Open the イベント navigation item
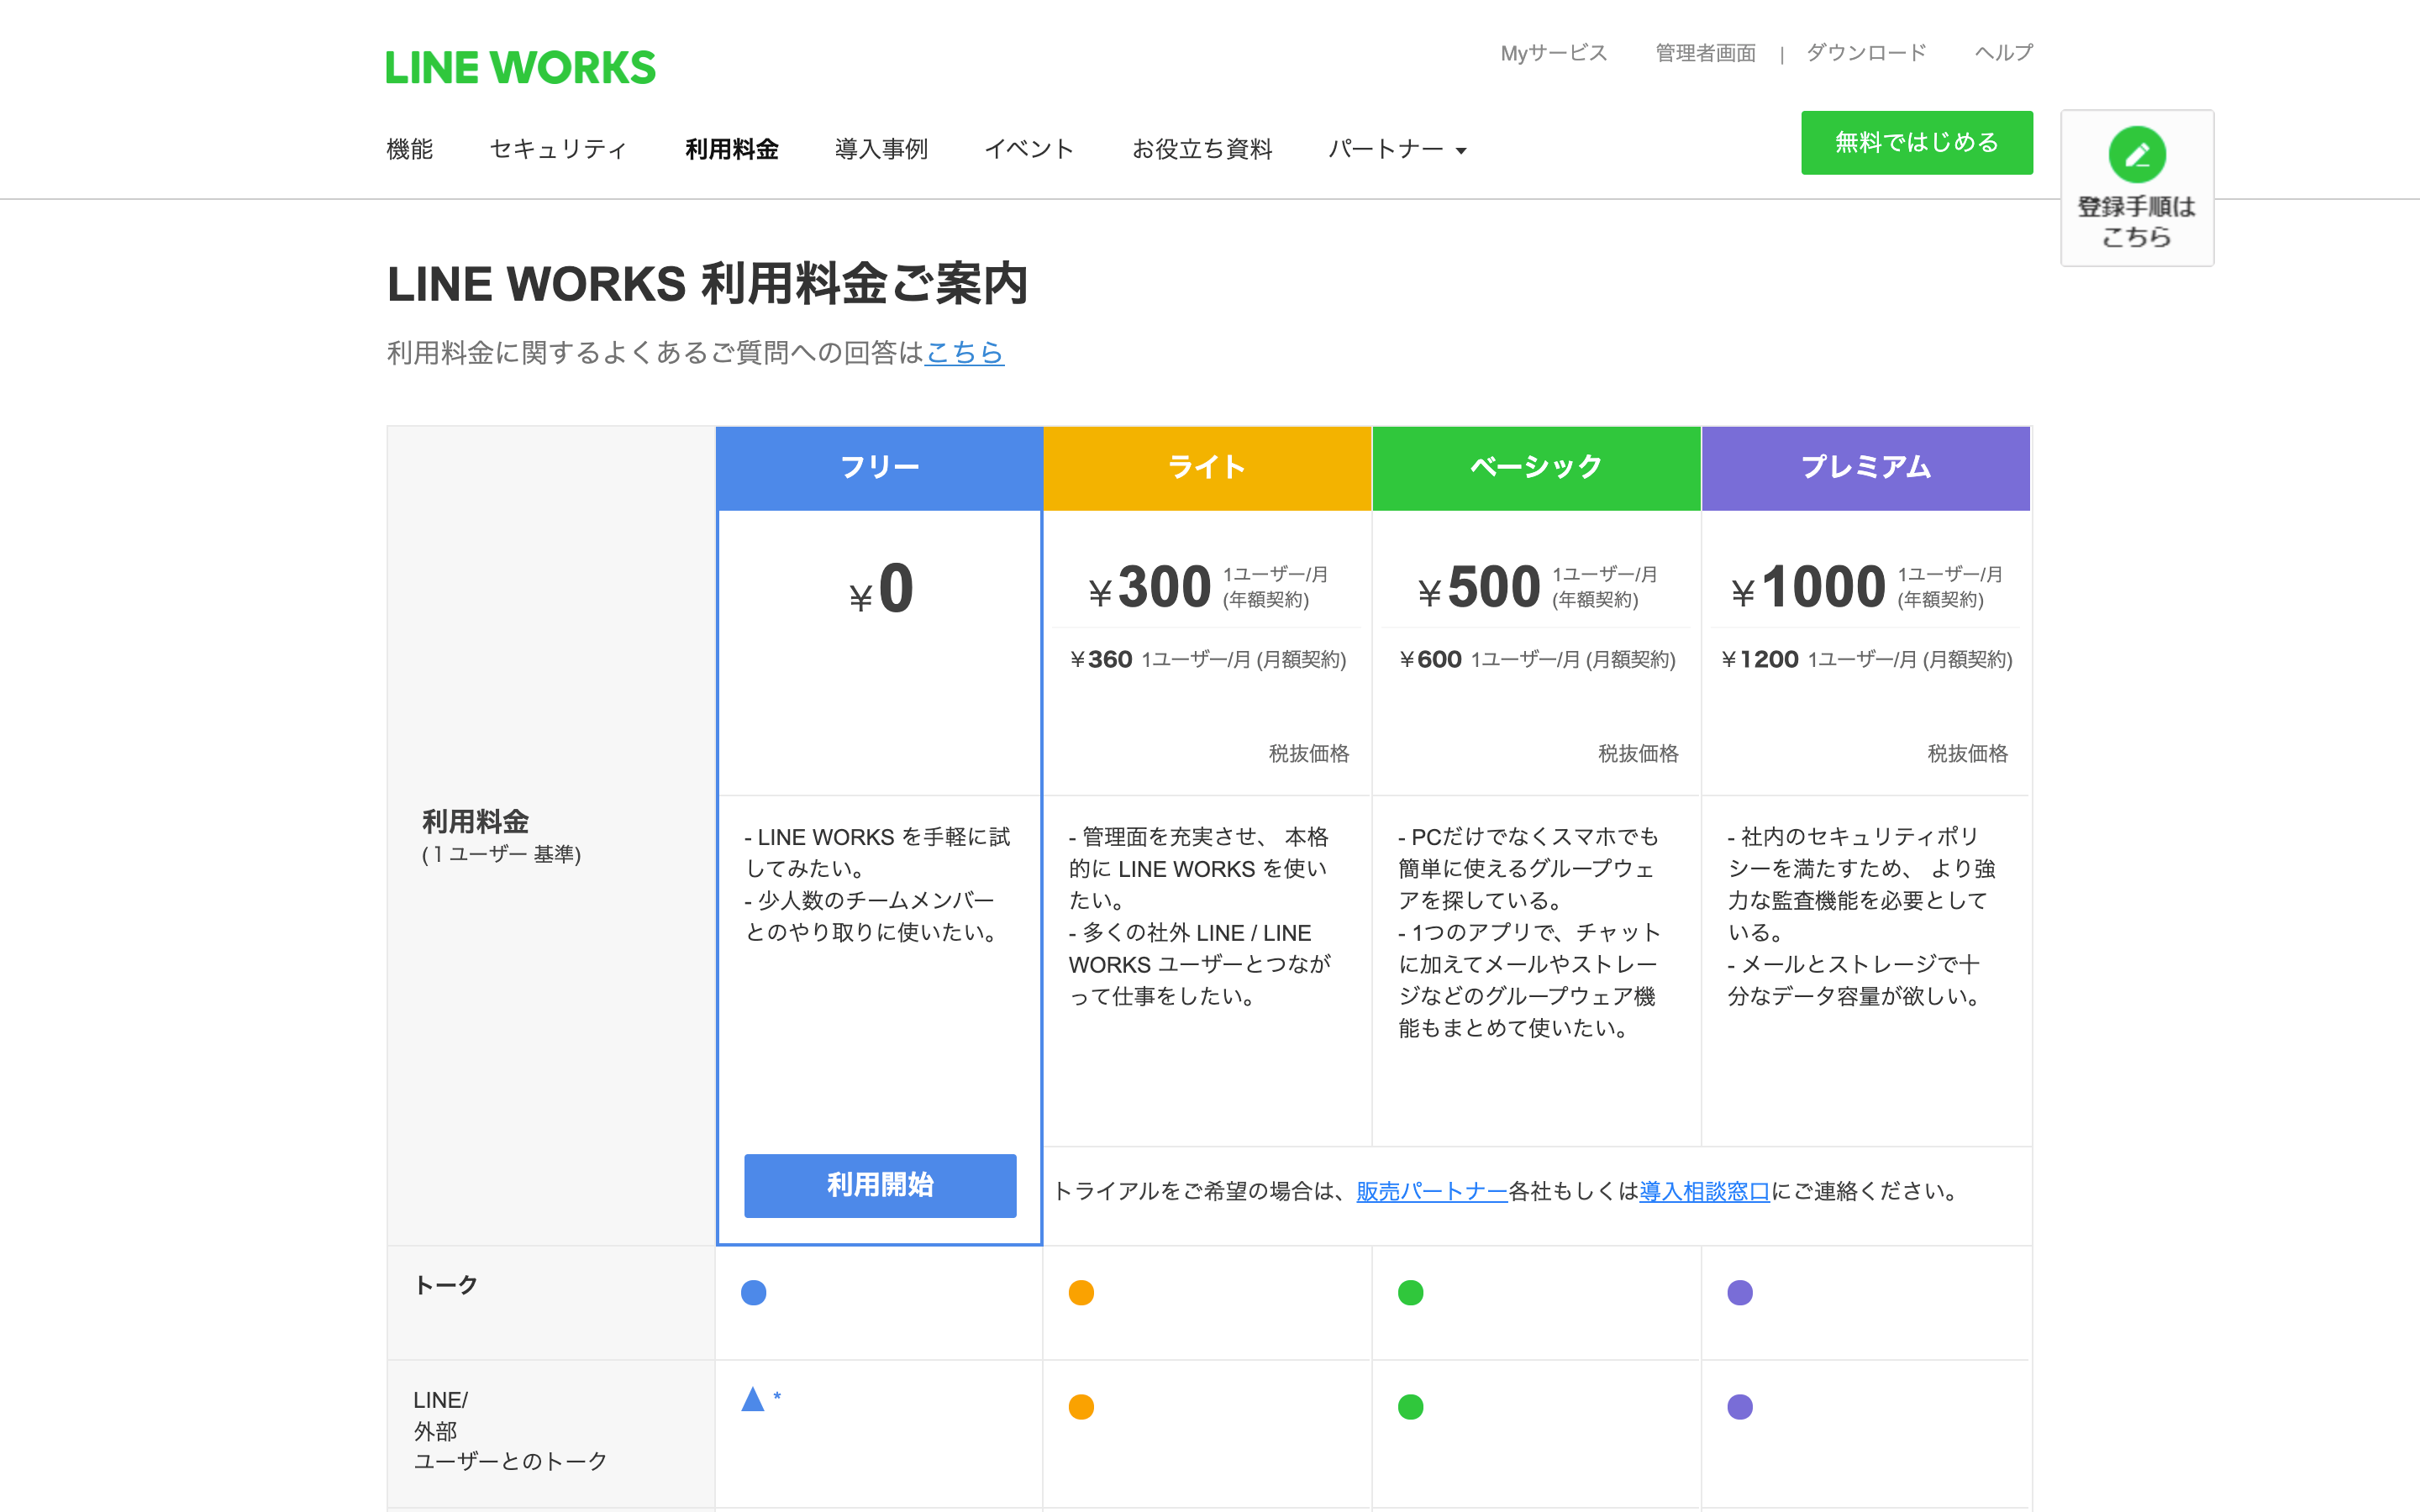This screenshot has width=2420, height=1512. tap(1030, 150)
